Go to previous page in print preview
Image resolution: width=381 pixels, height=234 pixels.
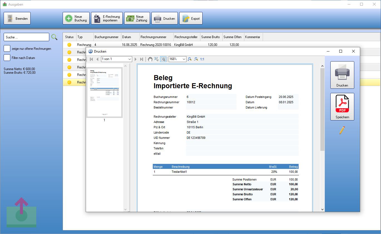click(97, 59)
